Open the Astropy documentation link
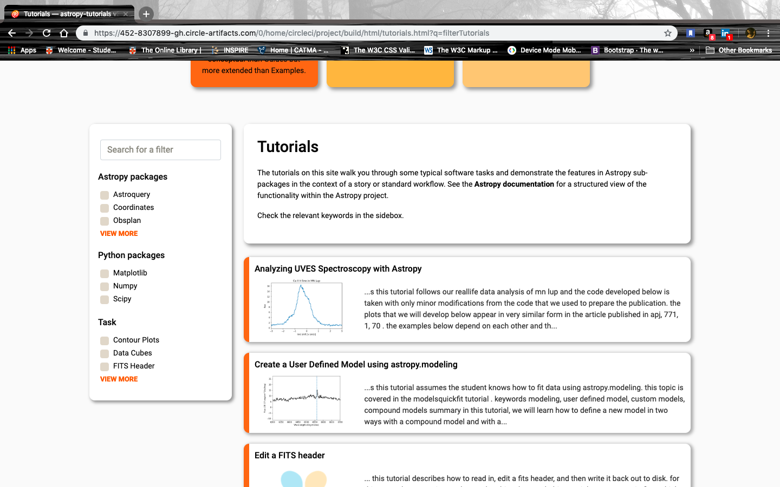 (x=514, y=184)
